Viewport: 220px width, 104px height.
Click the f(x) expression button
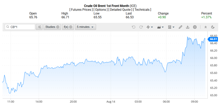tap(68, 27)
